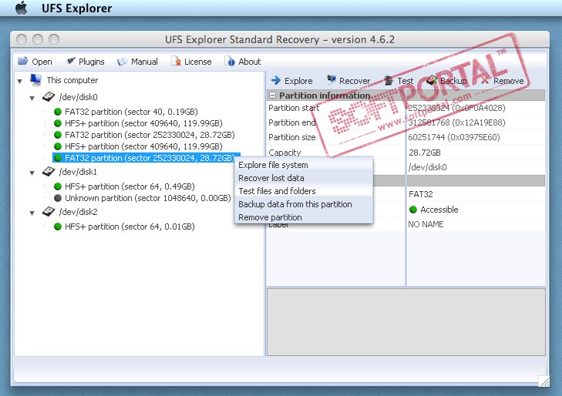The height and width of the screenshot is (396, 562).
Task: Click the About info icon
Action: [230, 62]
